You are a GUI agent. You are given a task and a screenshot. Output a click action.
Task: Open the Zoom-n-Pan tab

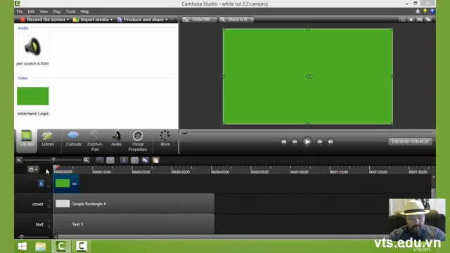point(95,141)
